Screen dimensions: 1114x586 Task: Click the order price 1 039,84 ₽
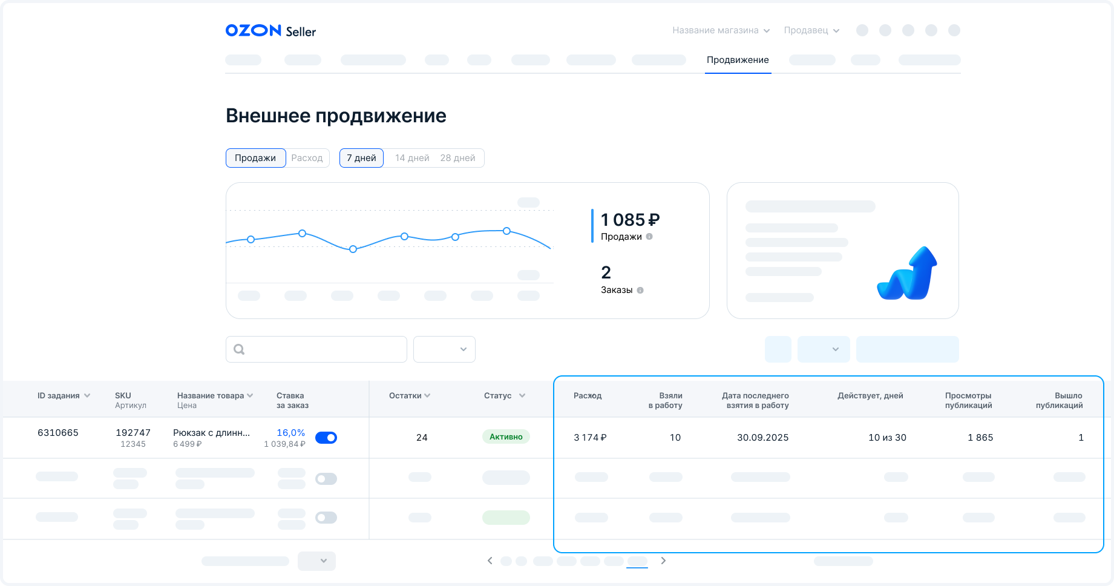click(x=284, y=444)
